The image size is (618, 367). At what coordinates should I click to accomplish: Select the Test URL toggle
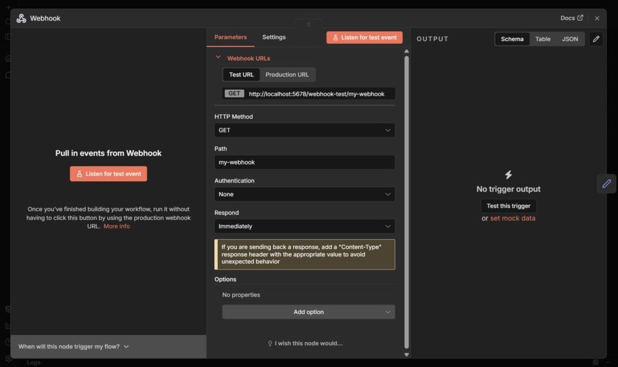click(241, 75)
